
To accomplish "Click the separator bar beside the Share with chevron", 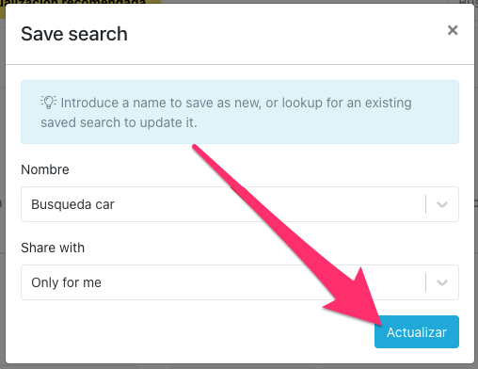I will 425,282.
